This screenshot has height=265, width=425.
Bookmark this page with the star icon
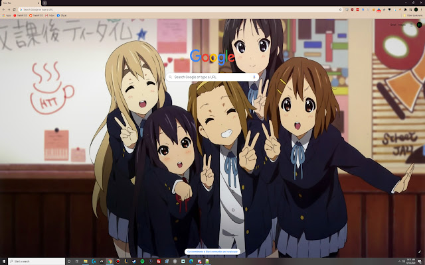(340, 9)
